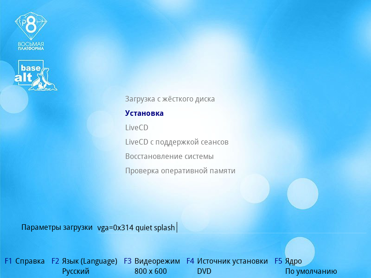The width and height of the screenshot is (371, 278).
Task: Select the plain "LiveCD" entry
Action: tap(137, 128)
